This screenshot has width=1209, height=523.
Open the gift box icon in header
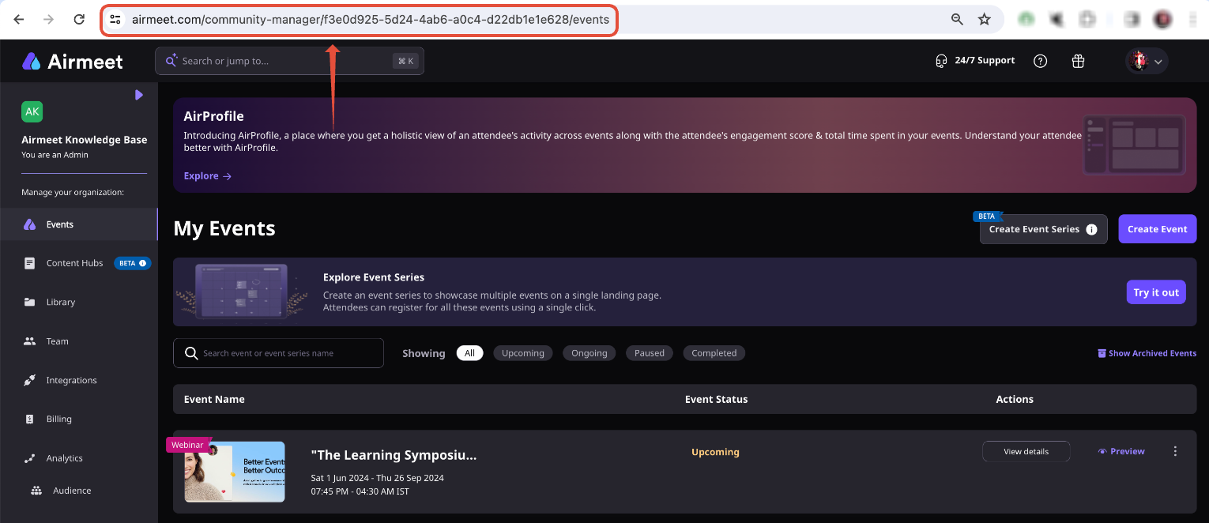click(1078, 61)
